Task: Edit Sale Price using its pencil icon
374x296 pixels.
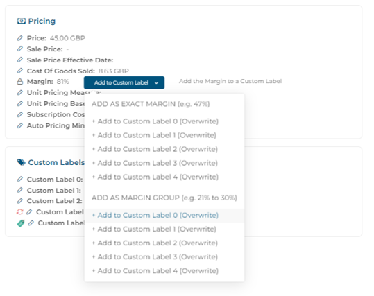Action: (20, 49)
